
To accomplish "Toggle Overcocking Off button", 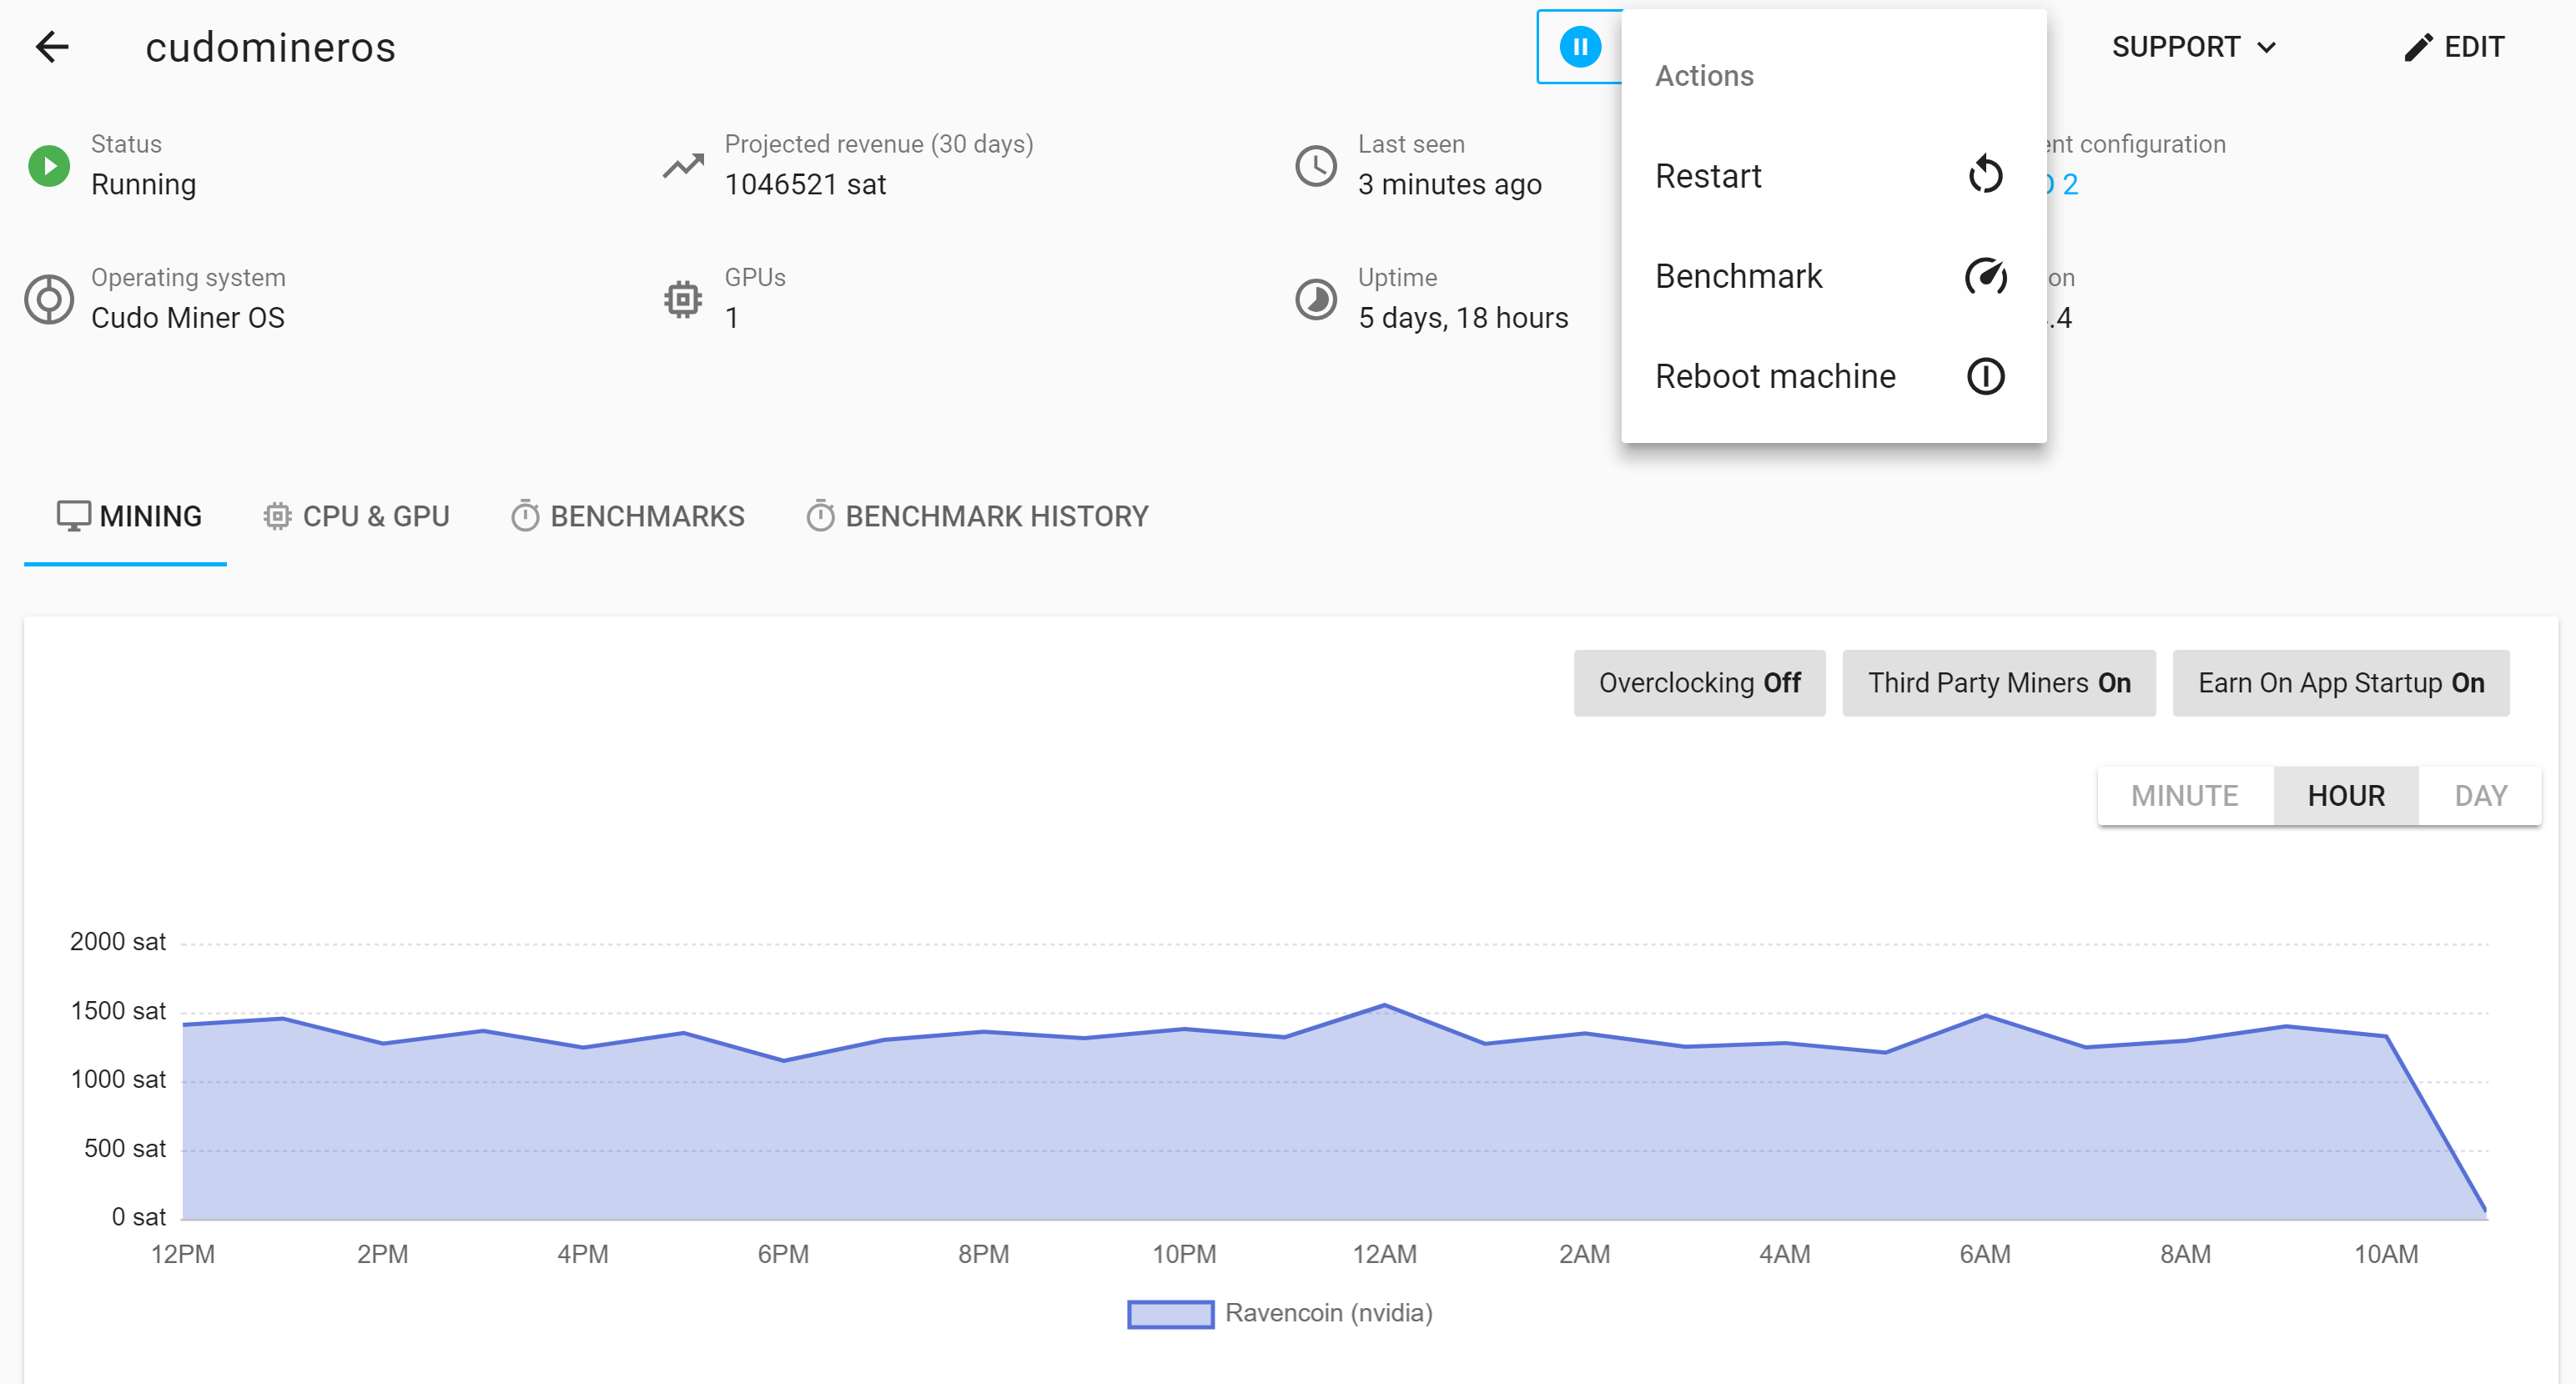I will coord(1699,683).
